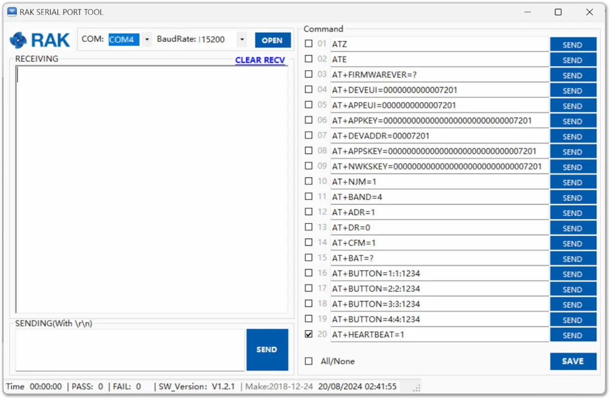Click the FAIL: 0 status counter
Viewport: 610px width, 399px height.
(x=127, y=387)
